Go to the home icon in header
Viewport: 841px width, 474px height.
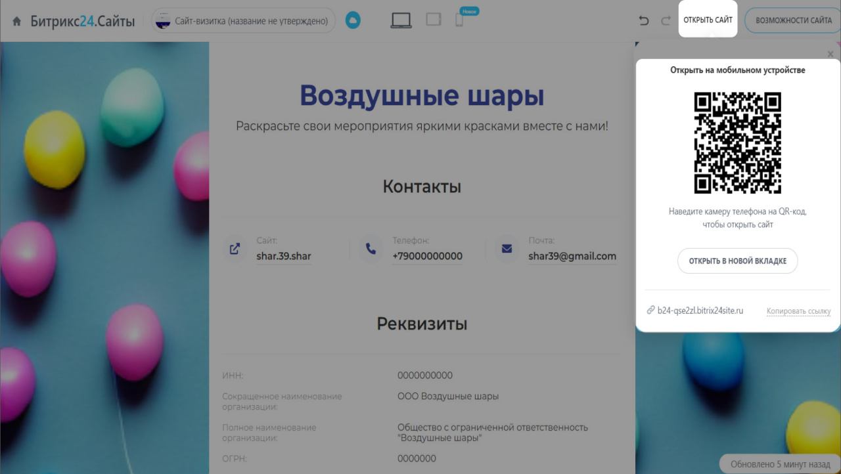[x=16, y=21]
